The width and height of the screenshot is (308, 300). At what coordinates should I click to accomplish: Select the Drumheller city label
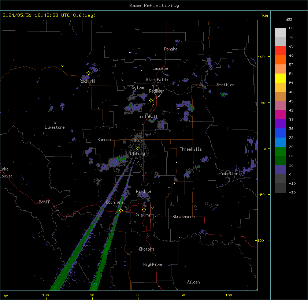click(x=227, y=174)
